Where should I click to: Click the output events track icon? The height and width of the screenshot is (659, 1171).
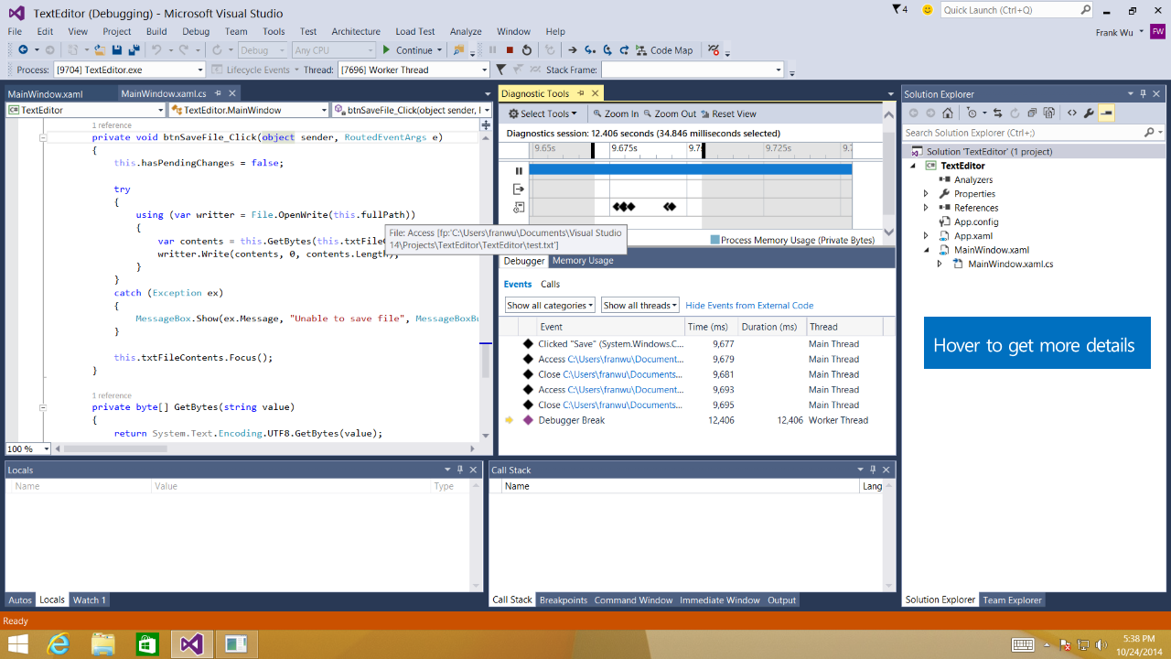pos(519,189)
